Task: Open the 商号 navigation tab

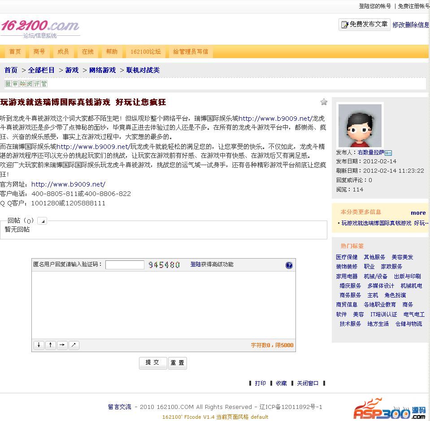Action: 39,52
